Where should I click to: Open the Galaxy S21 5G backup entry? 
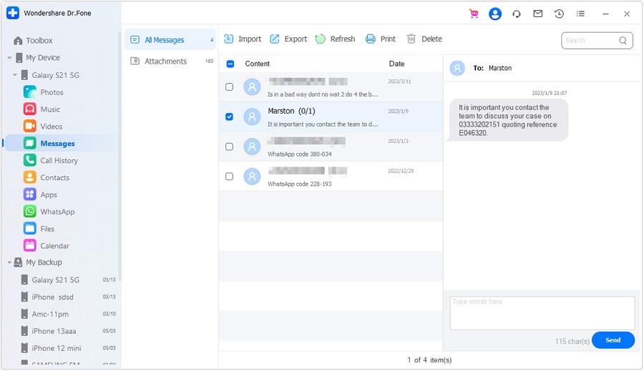tap(68, 280)
